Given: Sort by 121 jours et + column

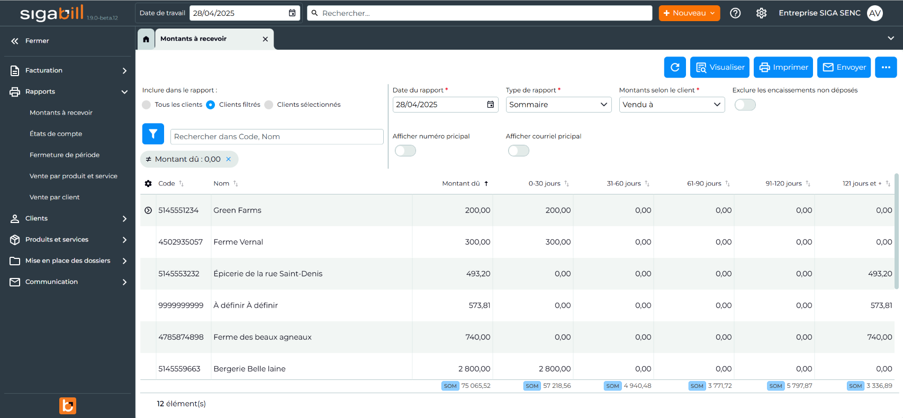Looking at the screenshot, I should pyautogui.click(x=888, y=183).
